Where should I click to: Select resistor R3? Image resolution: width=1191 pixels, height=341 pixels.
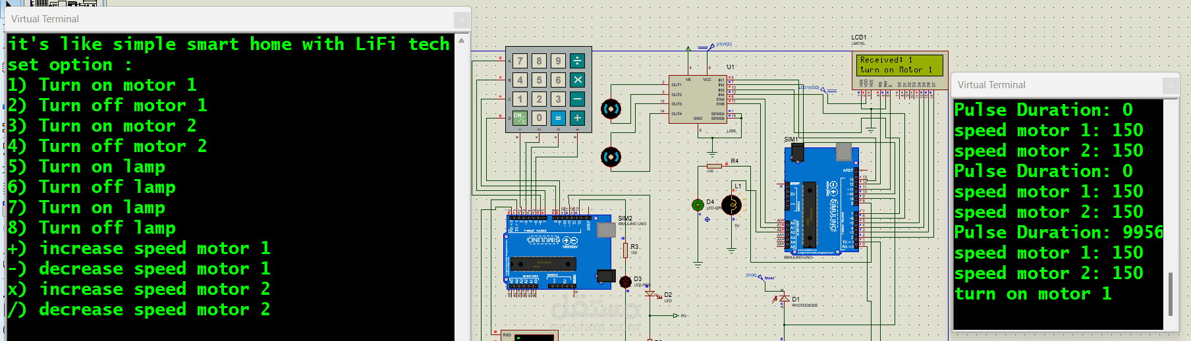(625, 250)
